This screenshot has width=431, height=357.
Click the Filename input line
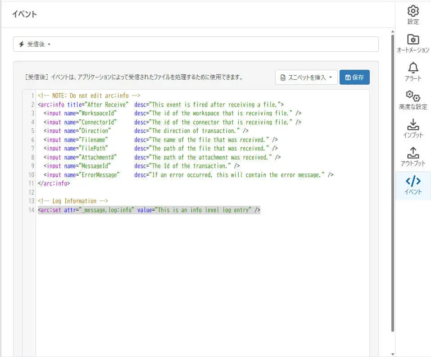[160, 140]
